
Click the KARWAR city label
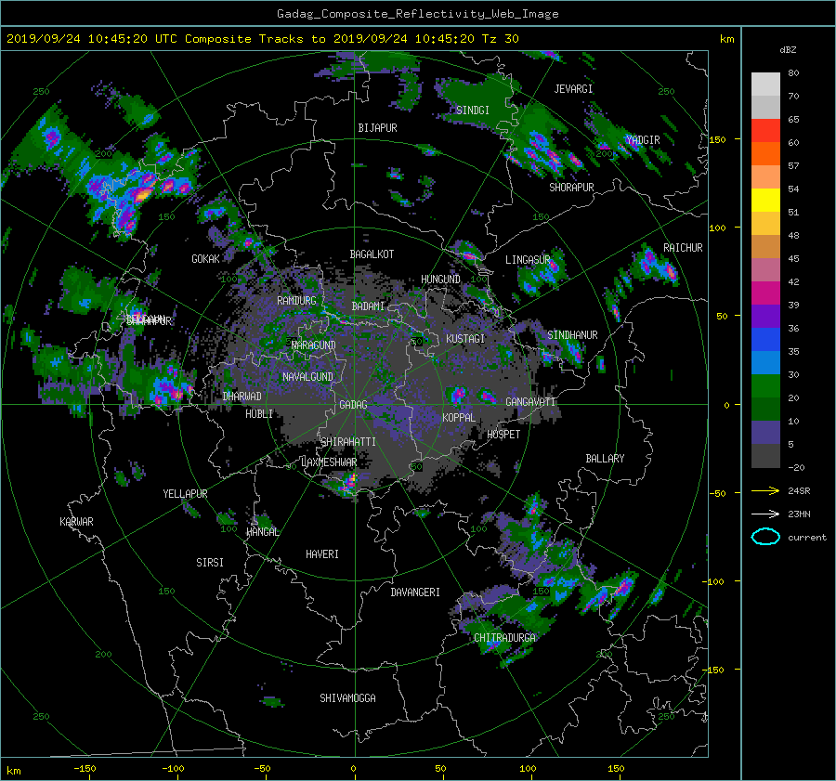[x=76, y=522]
